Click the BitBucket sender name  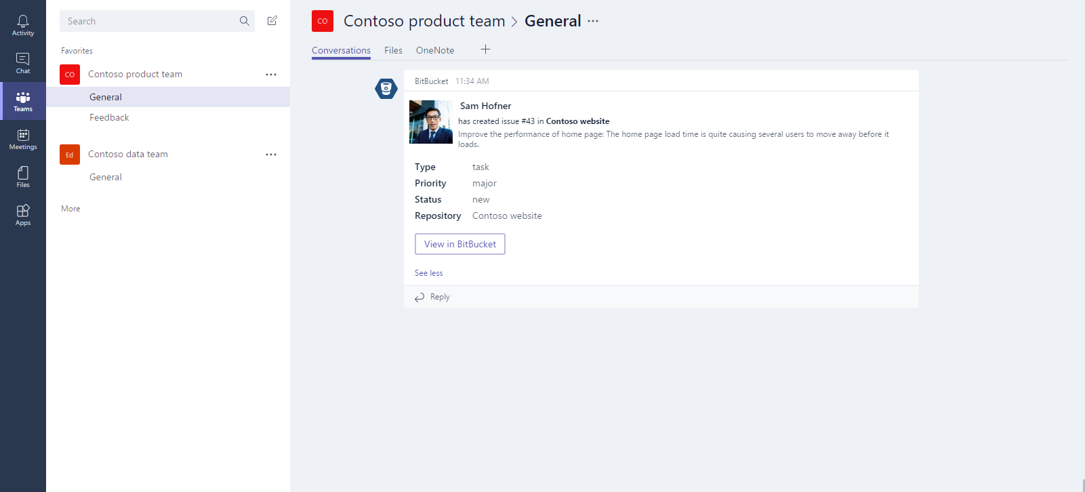click(x=431, y=81)
